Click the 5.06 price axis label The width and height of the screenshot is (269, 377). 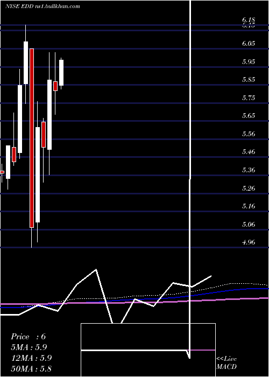click(249, 225)
